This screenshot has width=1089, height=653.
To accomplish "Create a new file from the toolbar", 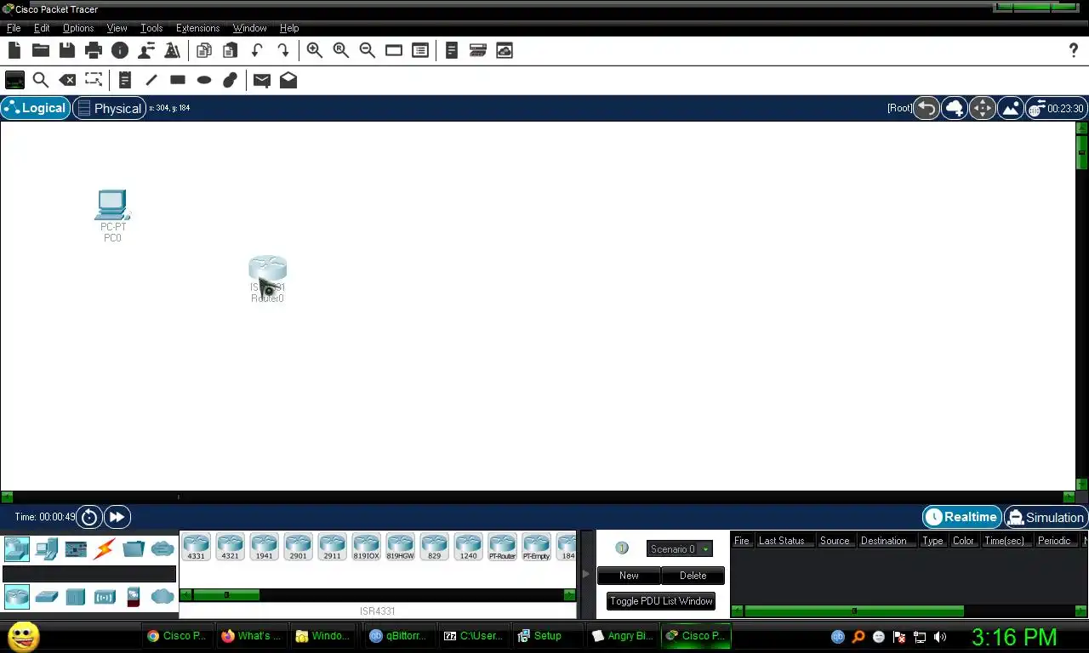I will click(14, 50).
